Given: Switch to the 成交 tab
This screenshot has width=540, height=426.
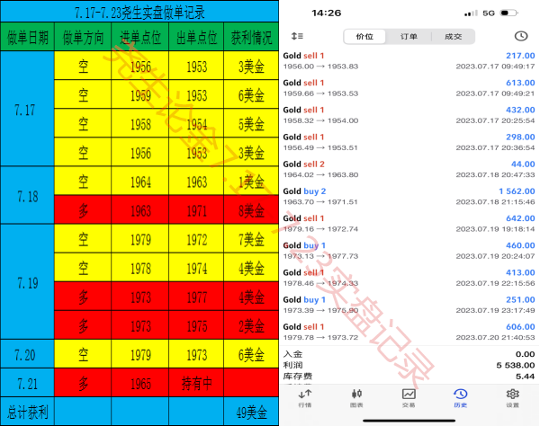Looking at the screenshot, I should coord(454,37).
